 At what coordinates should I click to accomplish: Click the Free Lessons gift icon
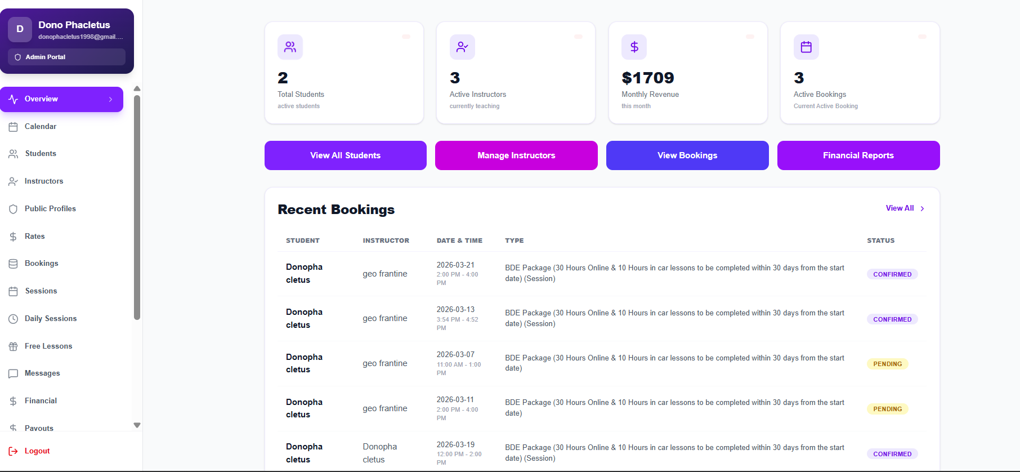pyautogui.click(x=14, y=346)
